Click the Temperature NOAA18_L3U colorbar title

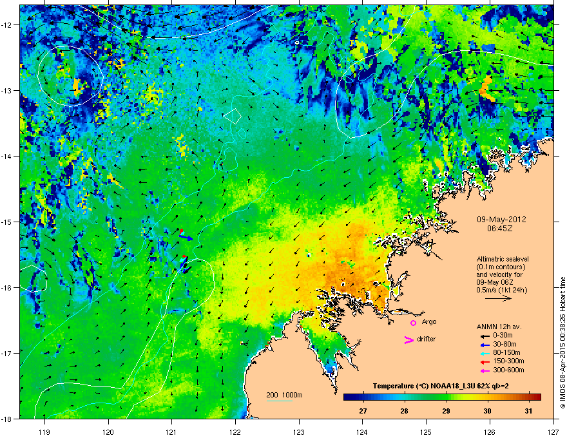tap(441, 386)
